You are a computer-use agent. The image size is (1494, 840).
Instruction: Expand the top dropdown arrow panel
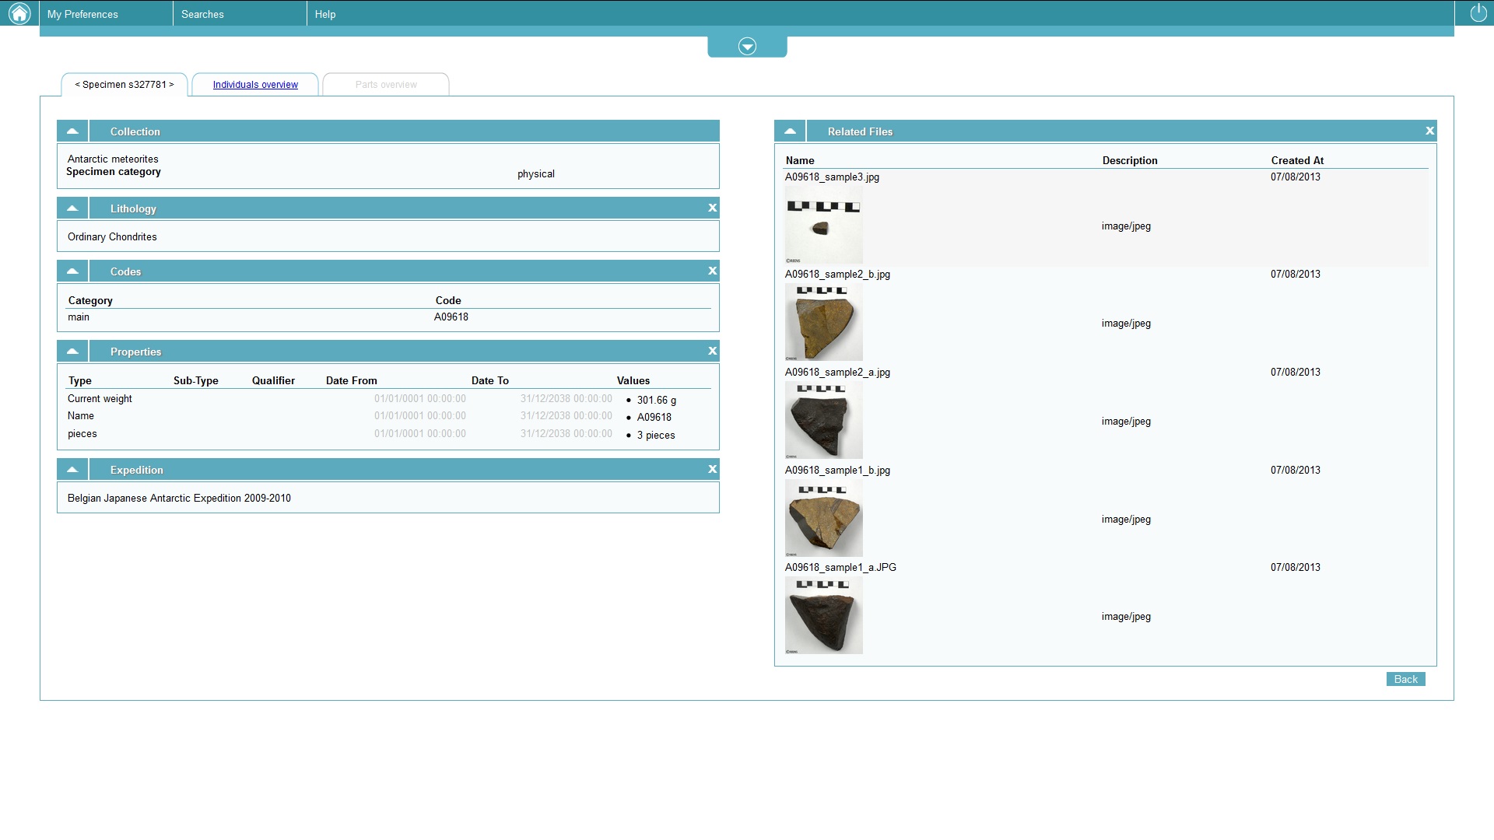coord(747,47)
